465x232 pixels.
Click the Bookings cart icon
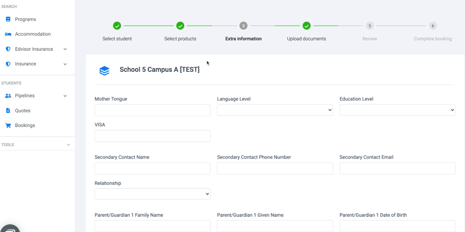(8, 125)
